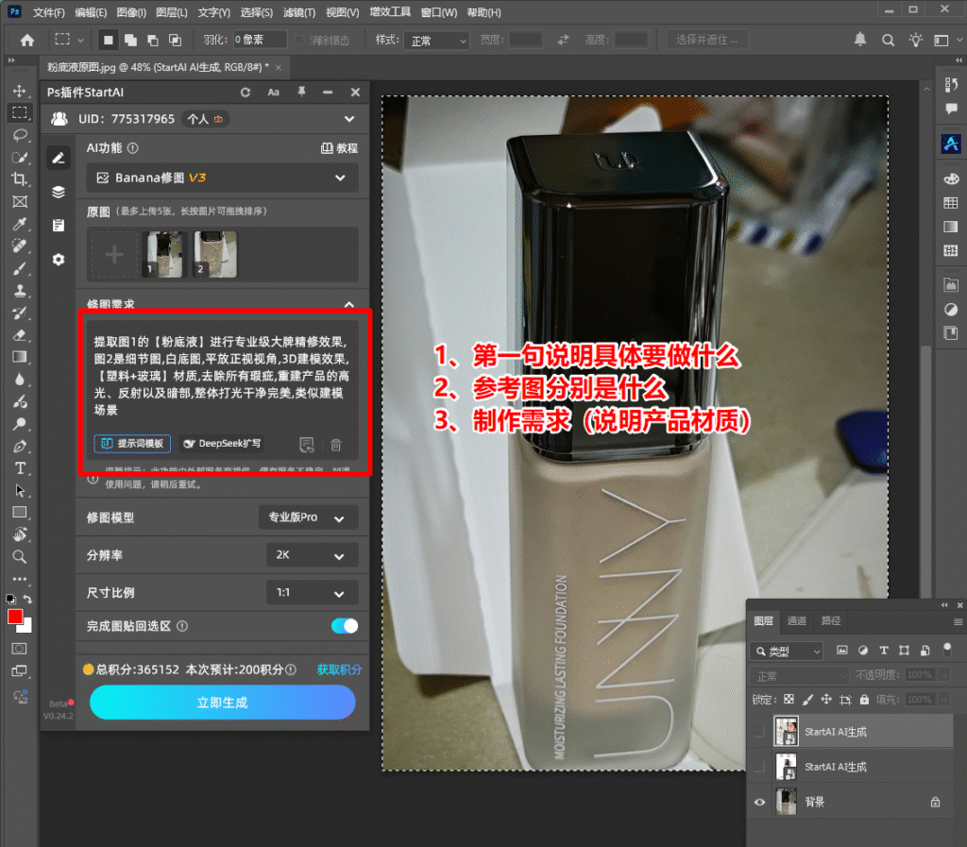This screenshot has height=847, width=967.
Task: Open the 分辨率 2K dropdown
Action: pyautogui.click(x=312, y=555)
